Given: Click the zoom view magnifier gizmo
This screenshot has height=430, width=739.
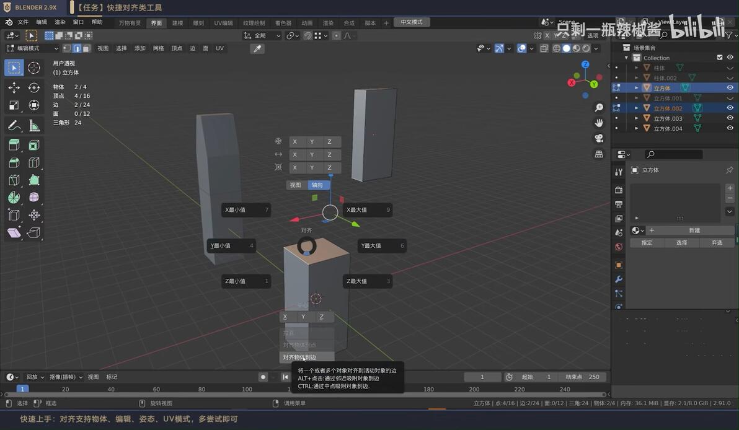Looking at the screenshot, I should tap(599, 108).
